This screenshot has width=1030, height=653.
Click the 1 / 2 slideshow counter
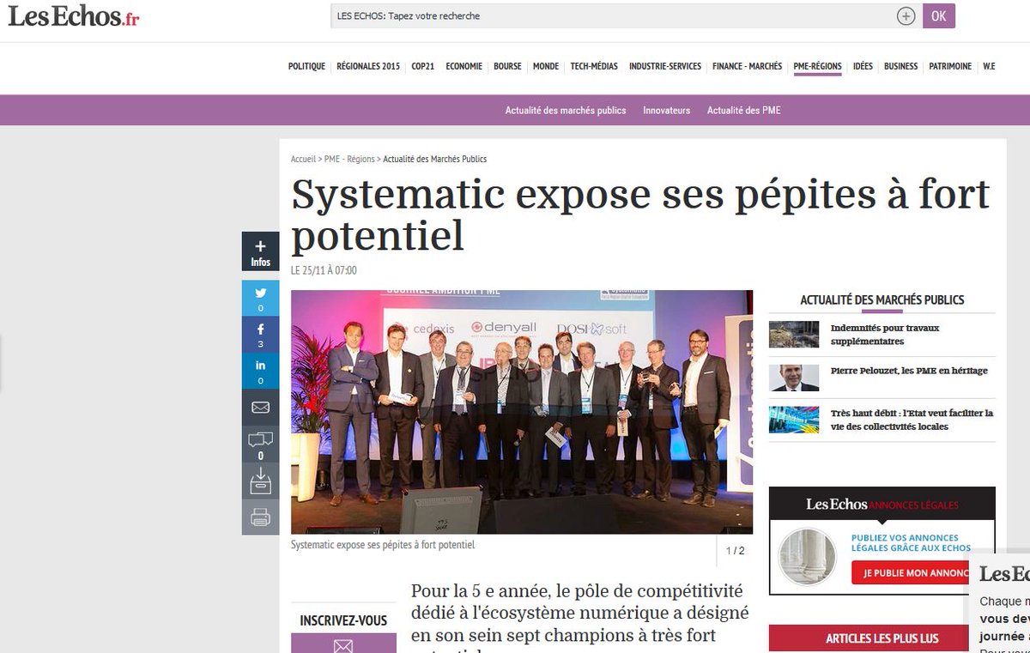[x=736, y=551]
